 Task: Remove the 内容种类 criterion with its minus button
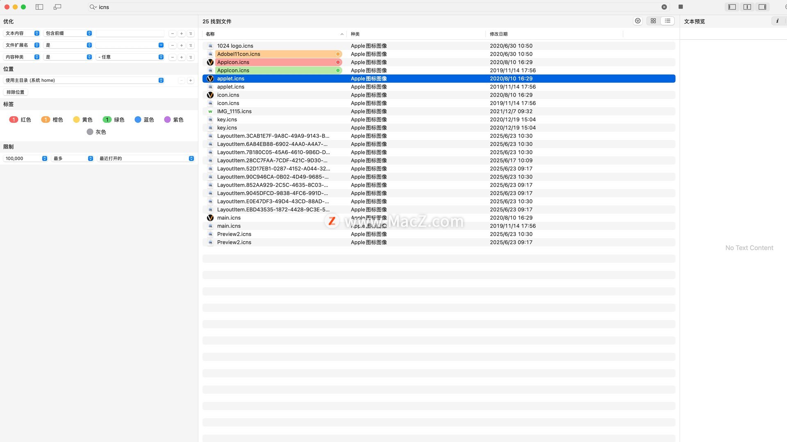173,57
